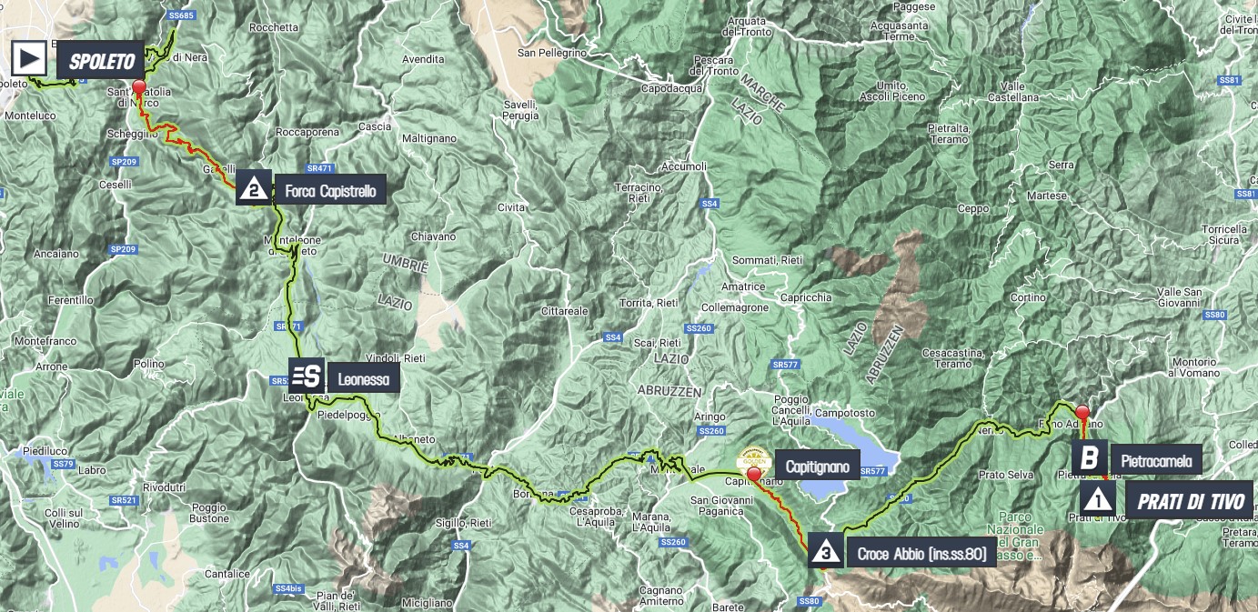1258x612 pixels.
Task: Click the sprint S icon at Leonessa
Action: (307, 375)
